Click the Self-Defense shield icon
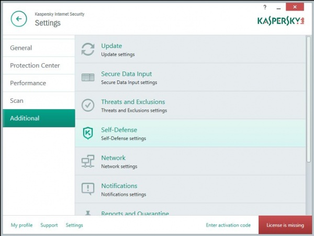Viewport: 314px width, 236px height. 88,133
